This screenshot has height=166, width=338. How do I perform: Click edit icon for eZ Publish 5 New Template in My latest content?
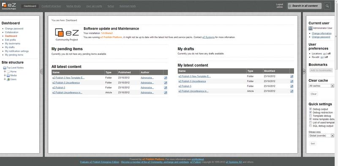292,76
